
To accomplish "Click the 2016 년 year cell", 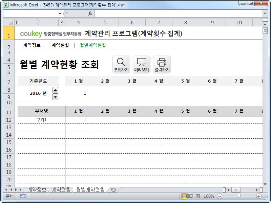I will [x=38, y=93].
